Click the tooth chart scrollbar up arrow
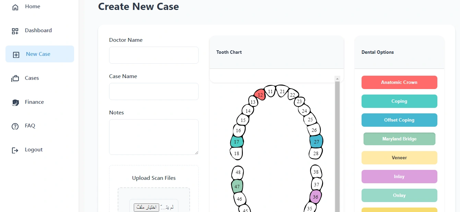The image size is (460, 212). pyautogui.click(x=337, y=79)
